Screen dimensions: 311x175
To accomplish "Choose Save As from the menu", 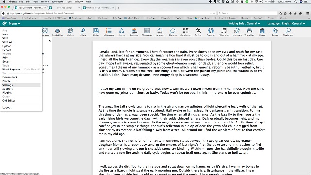I will click(7, 42).
